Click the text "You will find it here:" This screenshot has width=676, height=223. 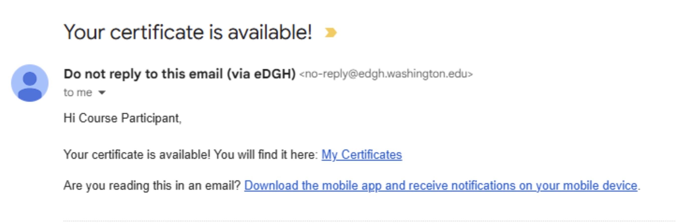click(x=266, y=155)
